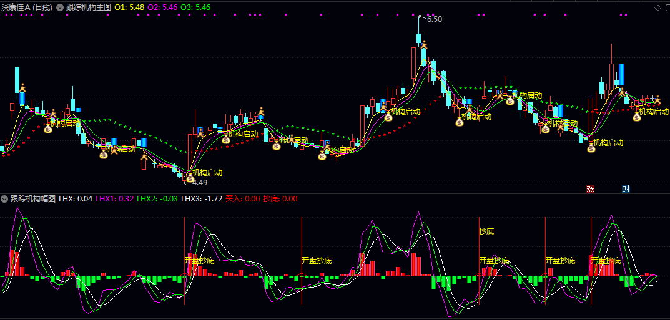This screenshot has height=320, width=670.
Task: Click the money bag at the 4.49 low
Action: pos(190,178)
